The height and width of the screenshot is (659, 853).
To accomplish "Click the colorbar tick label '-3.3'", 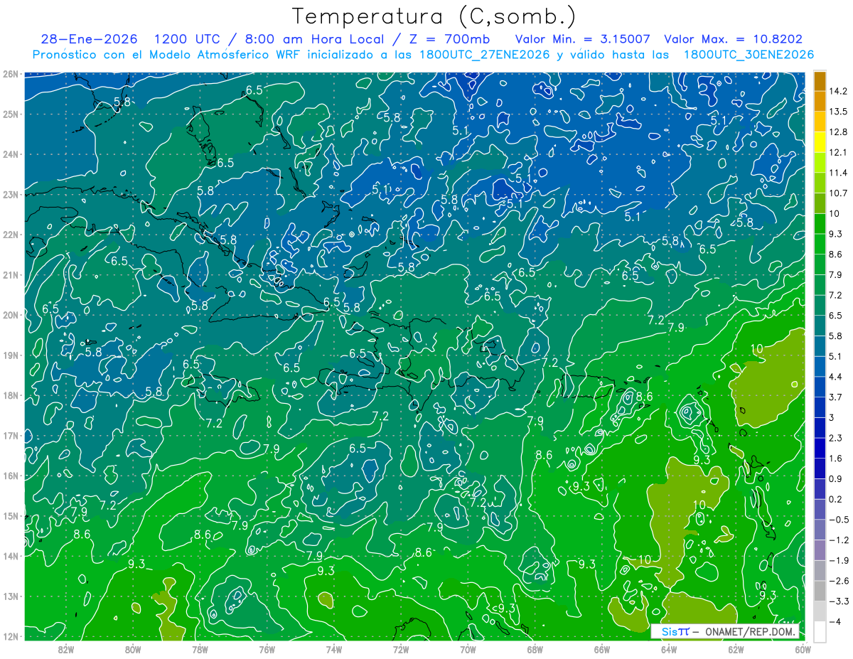I will point(839,601).
